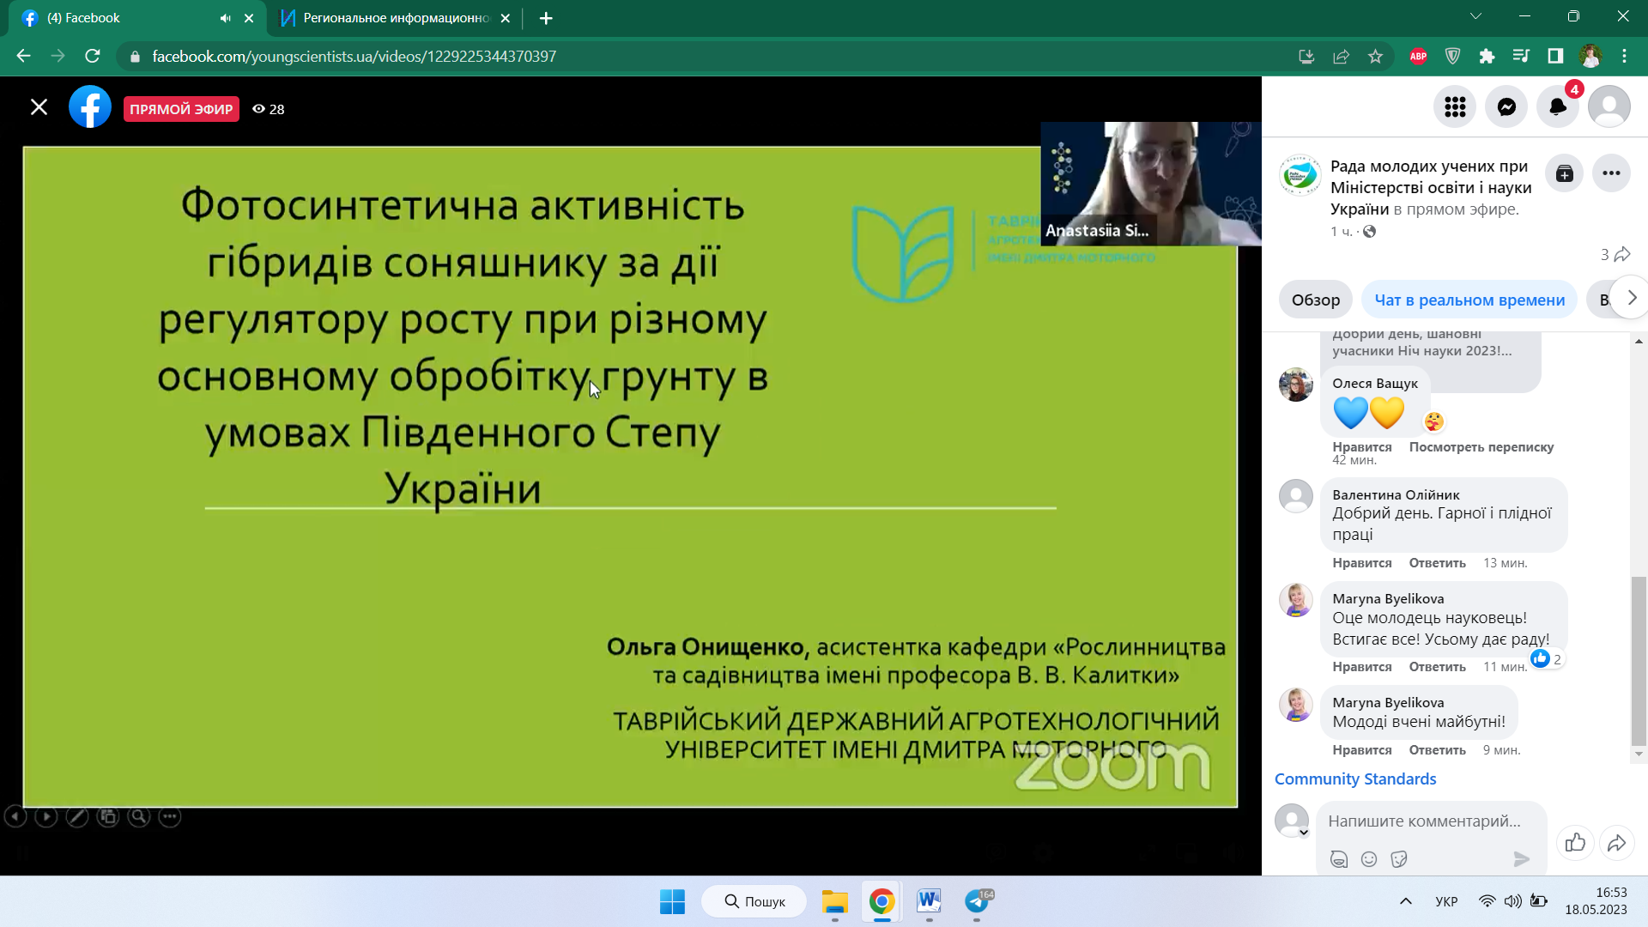Open the notifications bell icon
1648x927 pixels.
click(x=1557, y=107)
